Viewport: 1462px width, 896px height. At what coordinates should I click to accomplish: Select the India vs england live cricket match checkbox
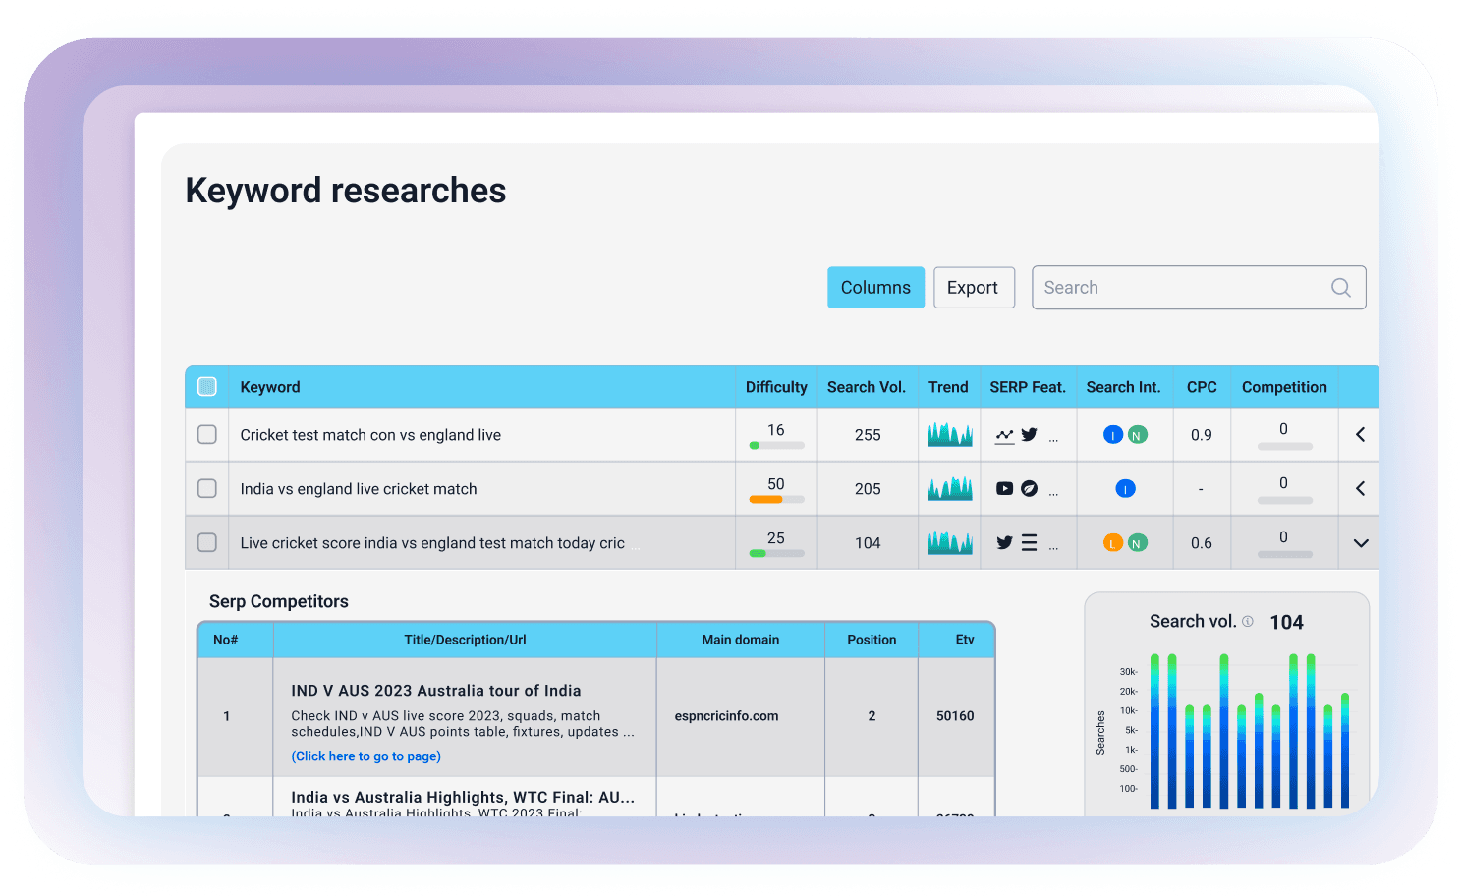pyautogui.click(x=207, y=488)
